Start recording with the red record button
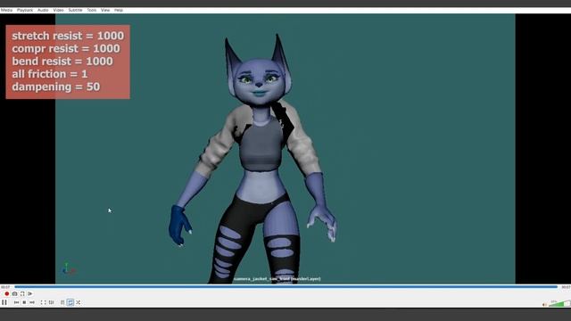Image resolution: width=571 pixels, height=321 pixels. tap(6, 293)
